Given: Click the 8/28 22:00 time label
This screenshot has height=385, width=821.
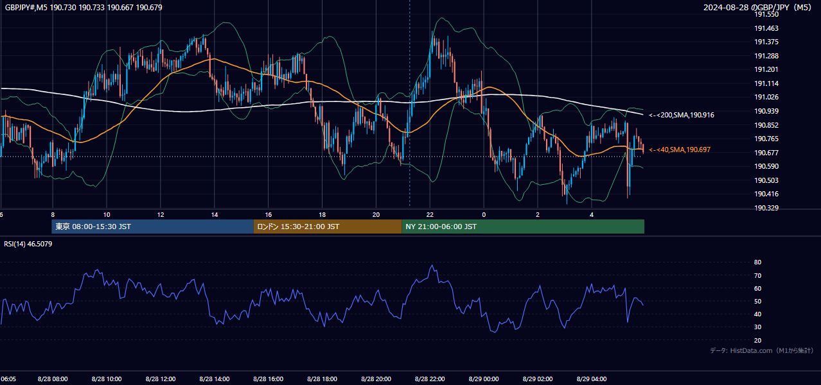Looking at the screenshot, I should [430, 379].
